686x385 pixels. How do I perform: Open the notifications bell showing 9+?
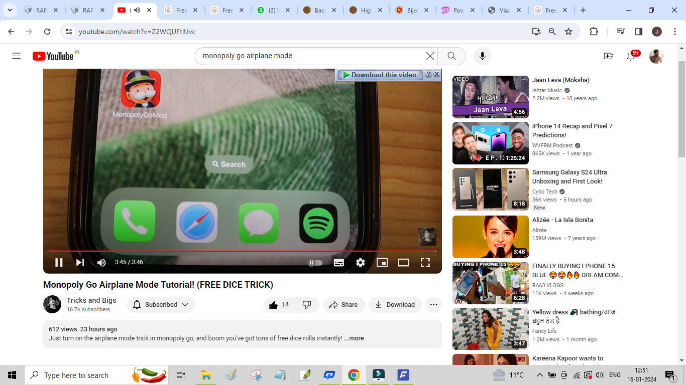click(631, 56)
